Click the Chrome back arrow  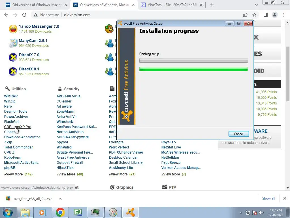pyautogui.click(x=6, y=15)
